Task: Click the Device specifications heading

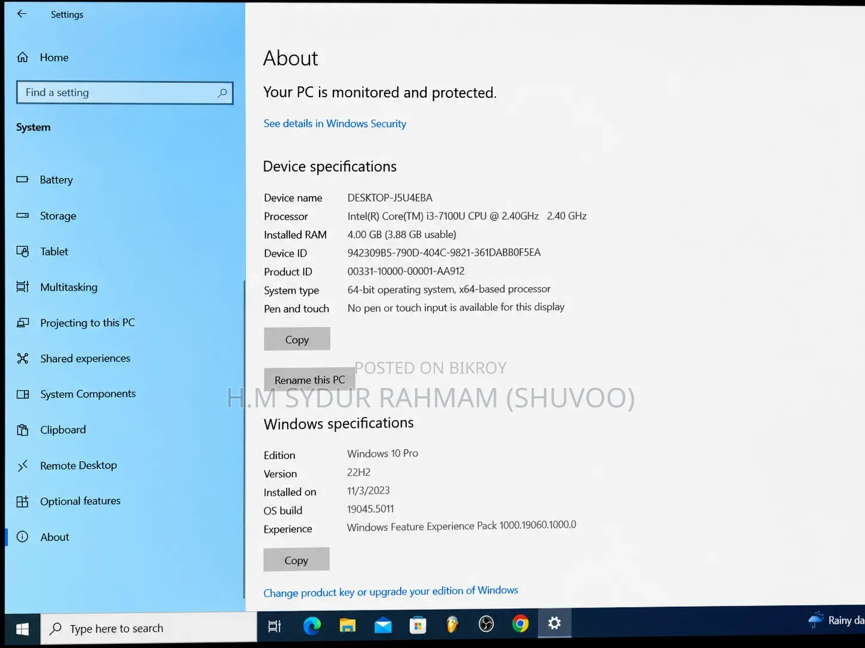Action: coord(330,166)
